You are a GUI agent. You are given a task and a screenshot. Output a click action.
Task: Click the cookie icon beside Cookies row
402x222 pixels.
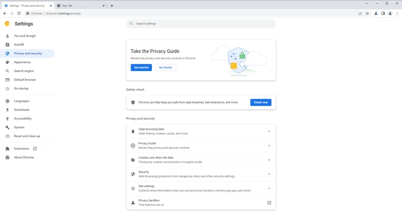[x=133, y=160]
